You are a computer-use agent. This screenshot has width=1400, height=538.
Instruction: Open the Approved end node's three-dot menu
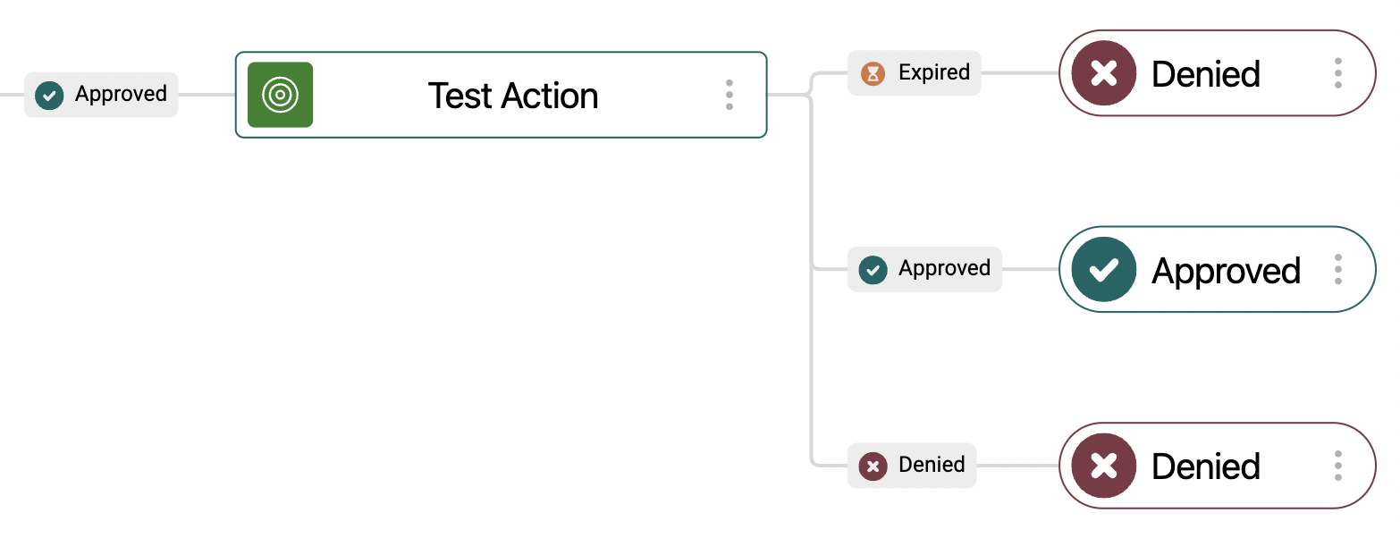point(1337,269)
